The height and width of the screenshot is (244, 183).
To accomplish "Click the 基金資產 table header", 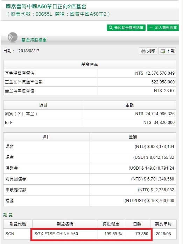I will point(90,65).
